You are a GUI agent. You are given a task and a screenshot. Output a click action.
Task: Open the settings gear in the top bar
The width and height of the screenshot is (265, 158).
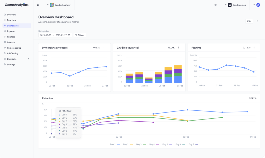tap(215, 5)
